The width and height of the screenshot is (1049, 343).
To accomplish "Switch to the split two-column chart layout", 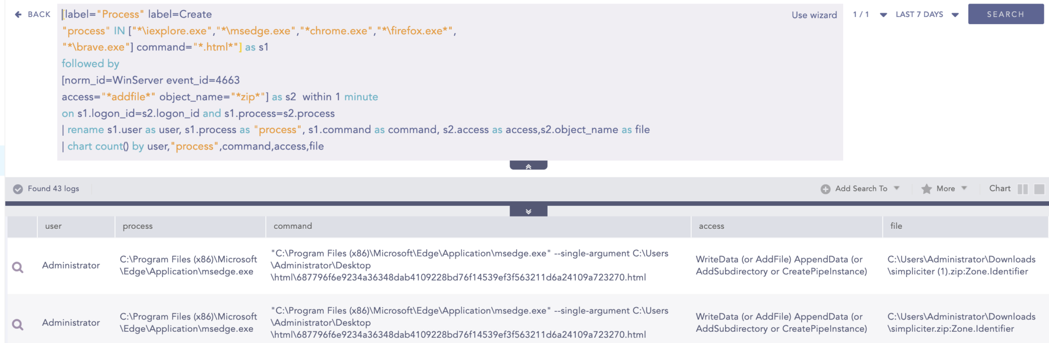I will (1022, 189).
